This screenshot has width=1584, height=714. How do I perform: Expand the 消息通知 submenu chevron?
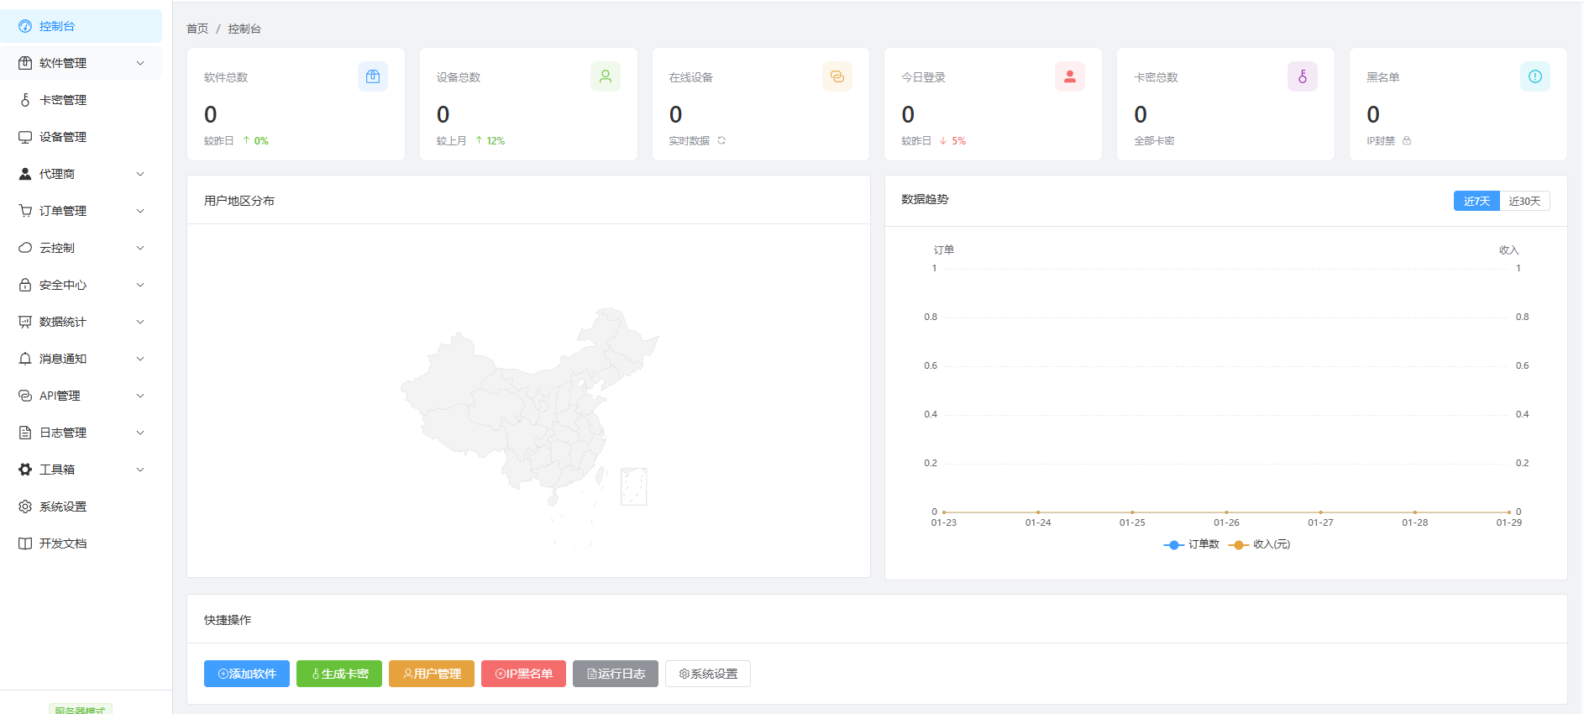pyautogui.click(x=140, y=359)
